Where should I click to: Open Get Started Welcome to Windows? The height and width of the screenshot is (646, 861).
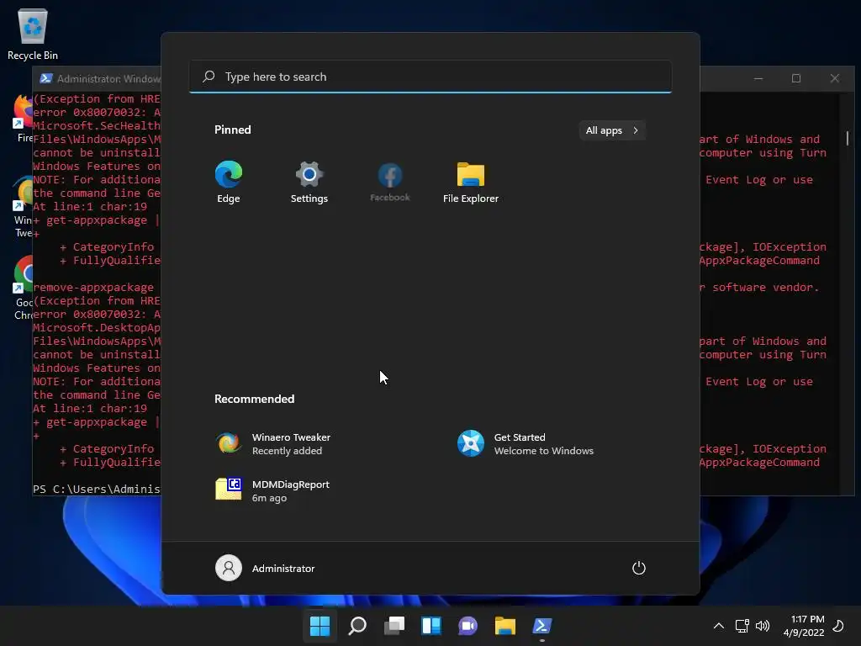pyautogui.click(x=527, y=444)
